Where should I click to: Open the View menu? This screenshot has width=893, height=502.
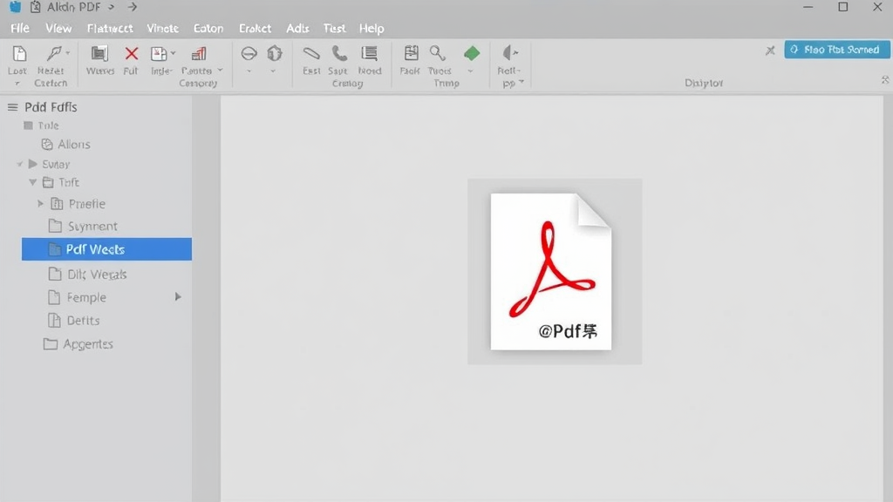pyautogui.click(x=58, y=29)
